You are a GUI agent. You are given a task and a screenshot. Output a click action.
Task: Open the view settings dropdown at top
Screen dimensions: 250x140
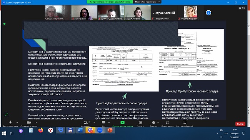(147, 2)
